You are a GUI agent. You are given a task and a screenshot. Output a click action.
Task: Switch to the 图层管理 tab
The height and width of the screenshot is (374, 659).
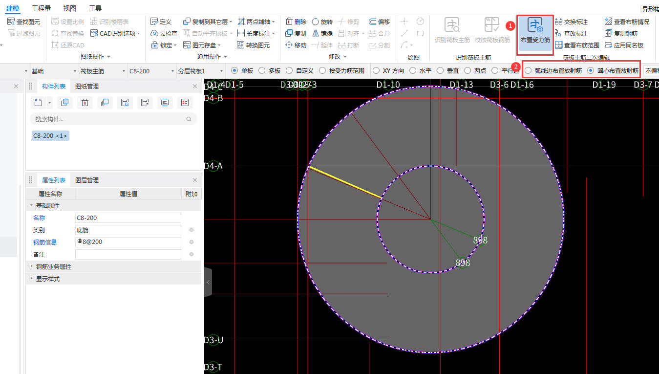click(87, 180)
